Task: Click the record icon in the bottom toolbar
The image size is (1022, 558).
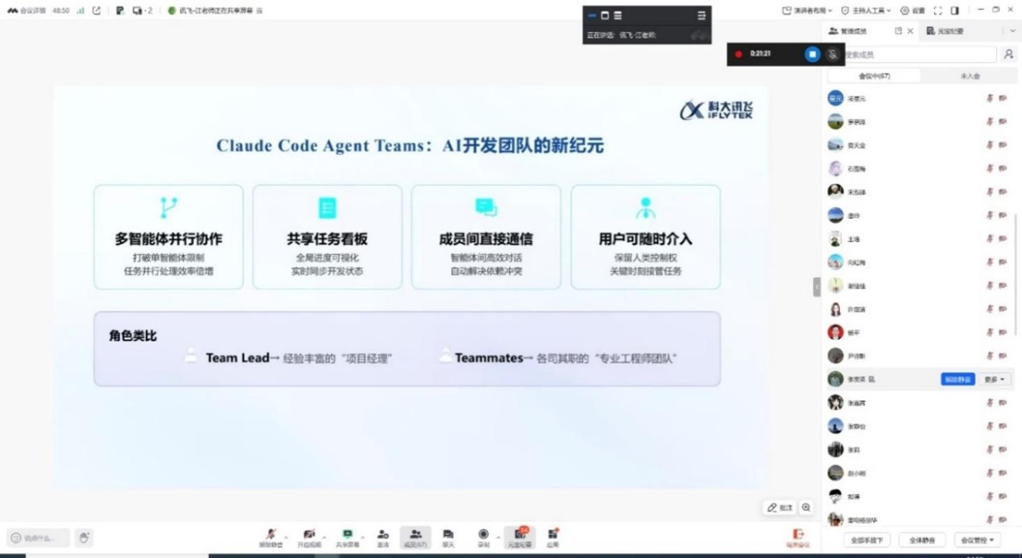Action: tap(483, 534)
